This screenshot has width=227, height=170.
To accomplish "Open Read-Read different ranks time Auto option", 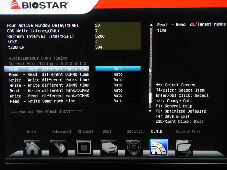I will 118,69.
